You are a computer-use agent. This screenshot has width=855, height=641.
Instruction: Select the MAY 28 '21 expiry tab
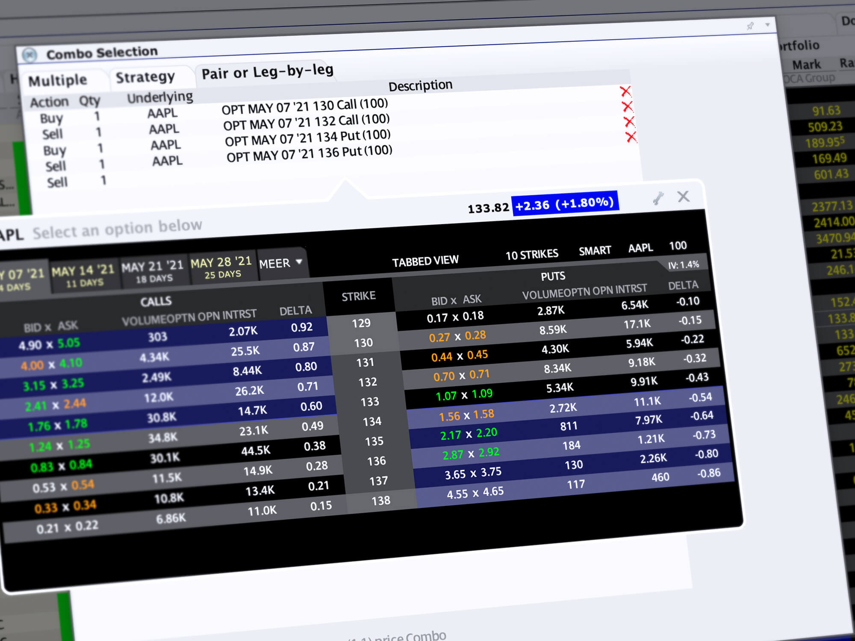(x=221, y=268)
